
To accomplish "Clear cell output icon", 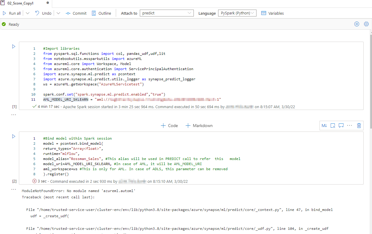I will point(333,126).
